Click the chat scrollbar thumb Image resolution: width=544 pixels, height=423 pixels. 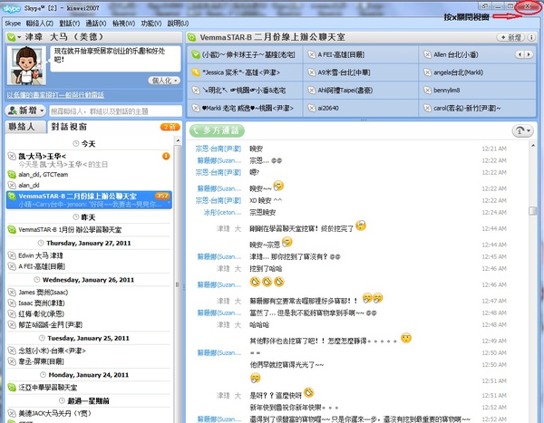[x=532, y=211]
